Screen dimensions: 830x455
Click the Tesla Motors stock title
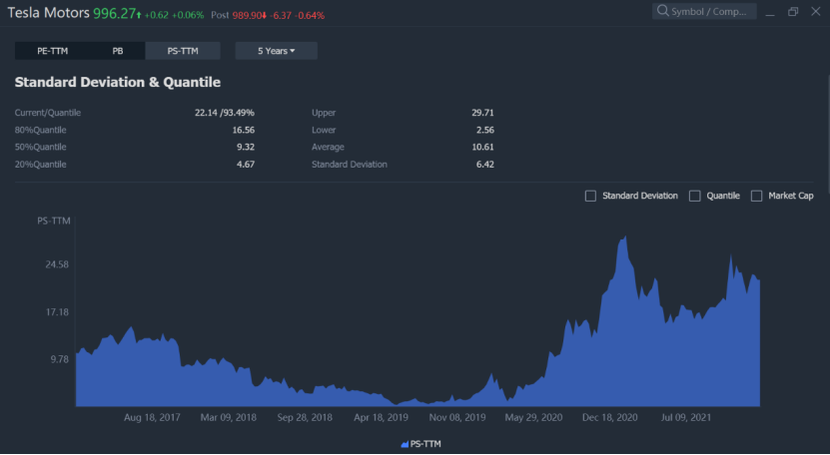coord(49,13)
